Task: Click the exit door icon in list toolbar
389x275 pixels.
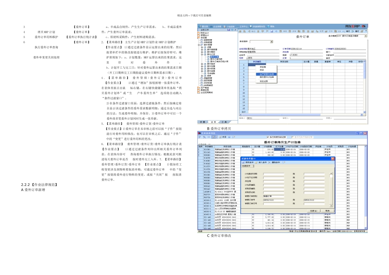Action: [233, 137]
